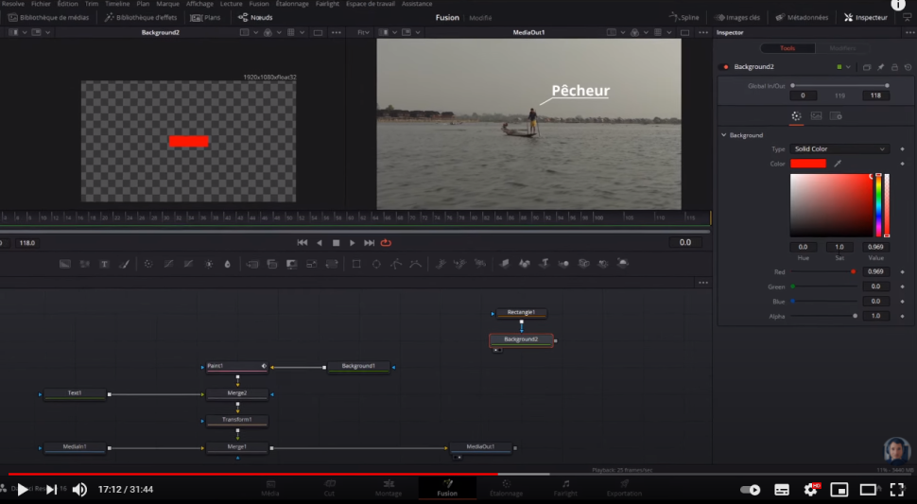Open the Images clés keyframes panel
The width and height of the screenshot is (917, 504).
[736, 18]
